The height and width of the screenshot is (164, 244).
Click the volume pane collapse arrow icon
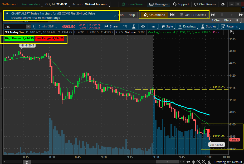click(27, 162)
